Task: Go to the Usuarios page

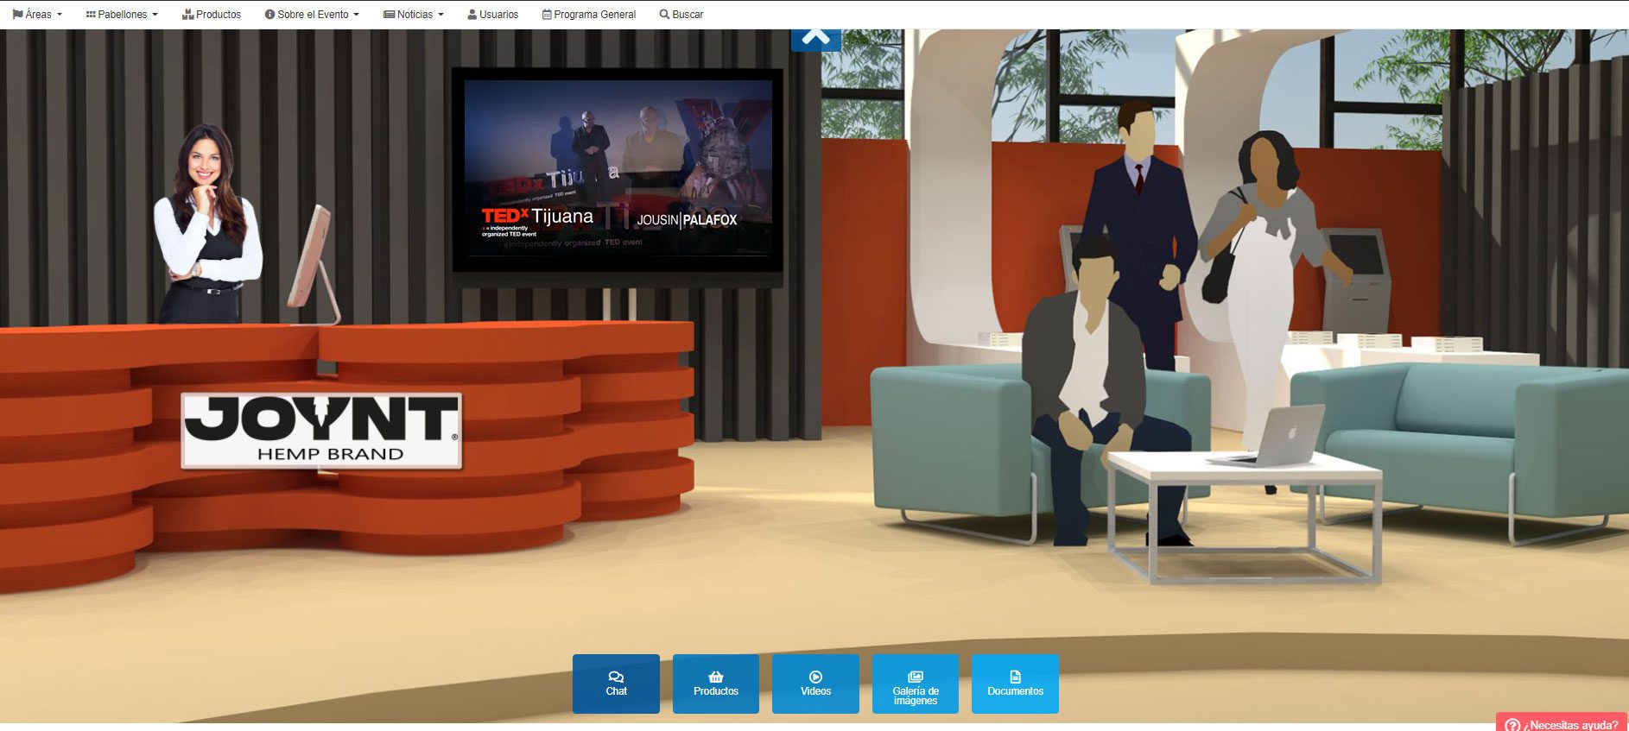Action: (x=492, y=15)
